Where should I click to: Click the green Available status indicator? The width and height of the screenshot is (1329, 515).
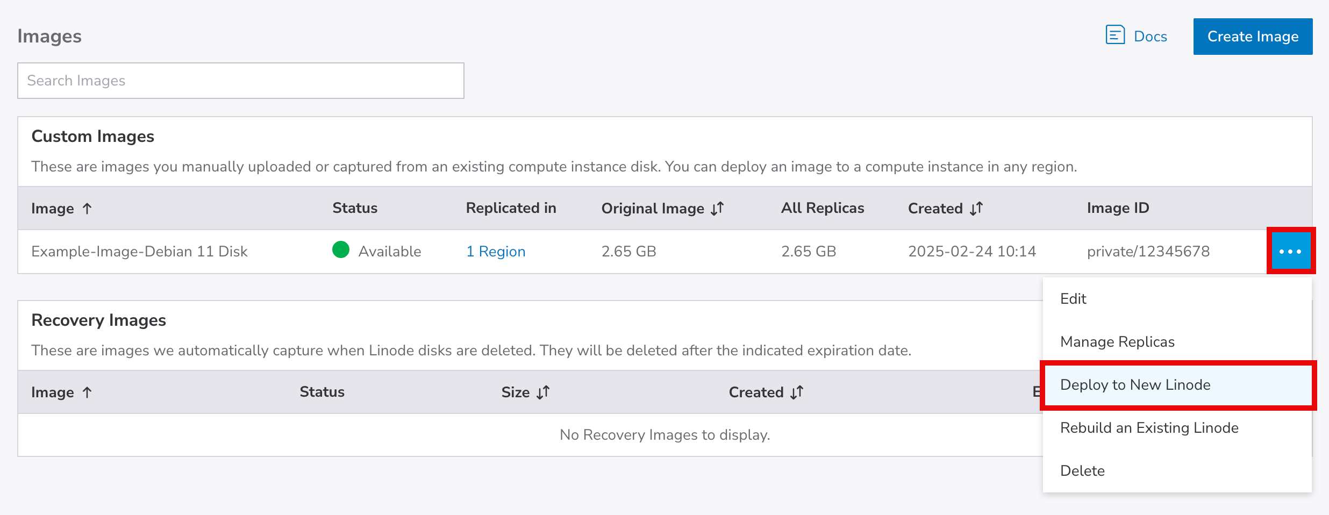tap(341, 250)
